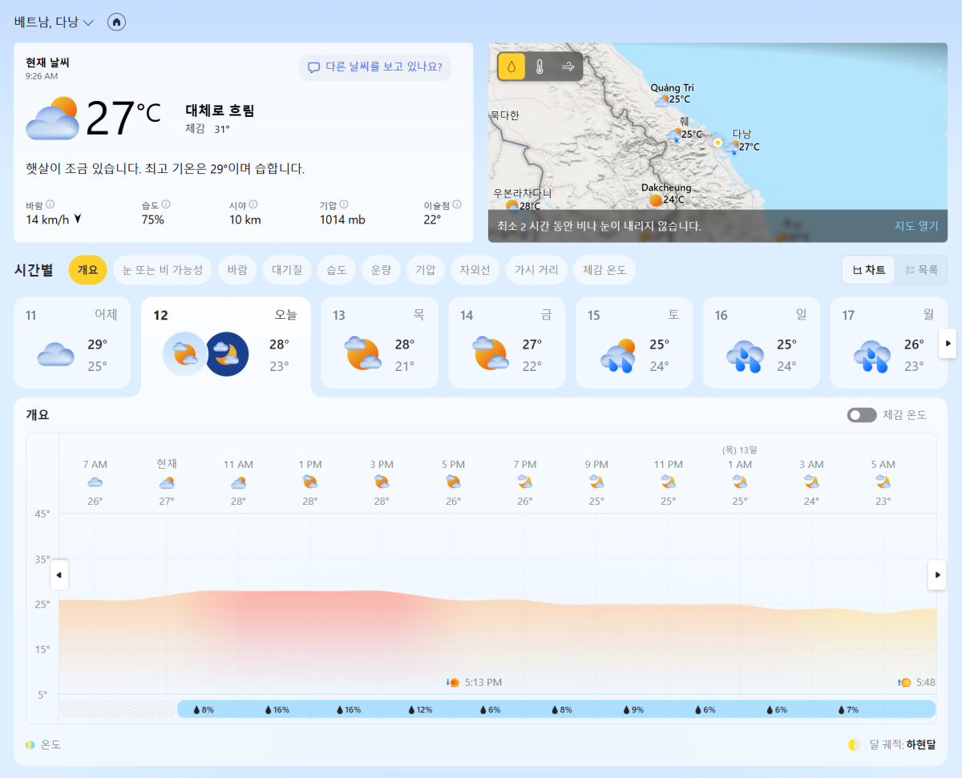962x778 pixels.
Task: Click the pressure info icon
Action: 344,205
